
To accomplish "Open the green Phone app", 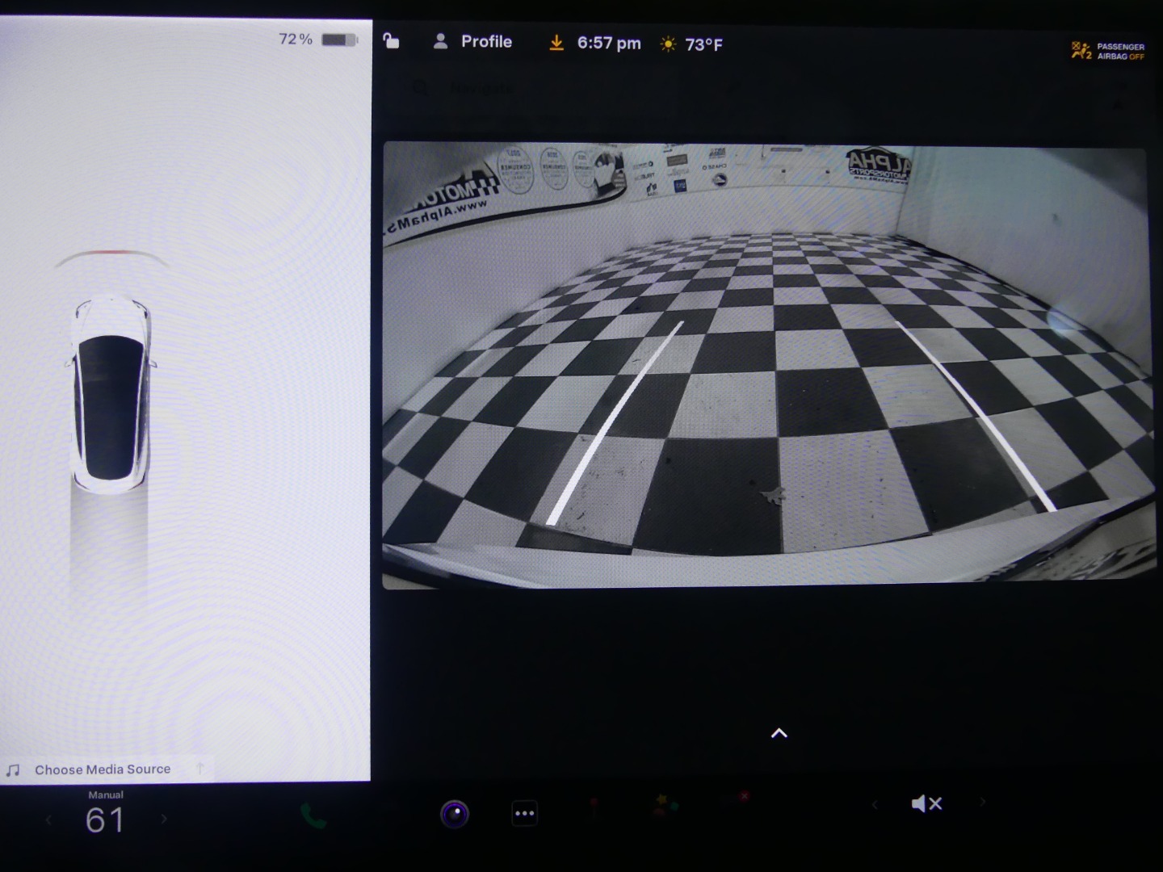I will click(x=313, y=815).
